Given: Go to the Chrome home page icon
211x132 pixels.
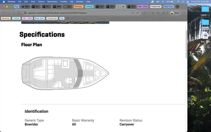Looking at the screenshot, I should click(19, 13).
